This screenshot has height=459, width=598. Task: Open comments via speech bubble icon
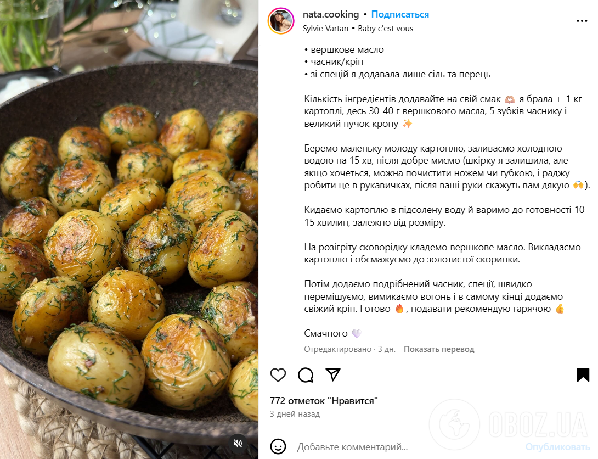tap(306, 375)
